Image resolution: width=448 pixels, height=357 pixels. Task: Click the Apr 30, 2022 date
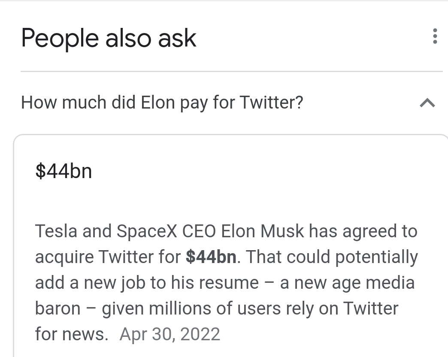pos(170,334)
